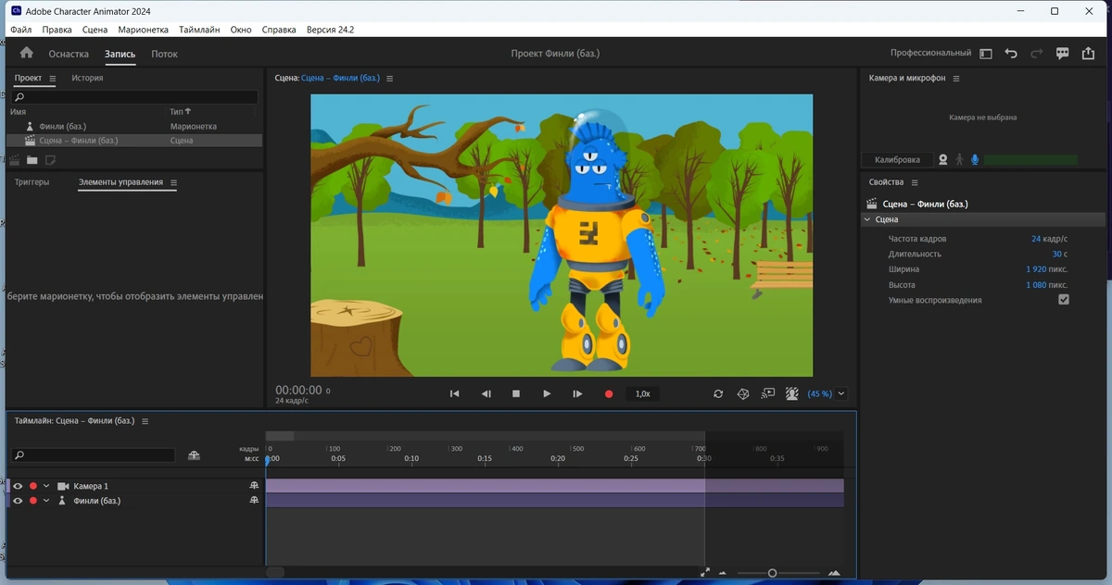The image size is (1112, 585).
Task: Click the fit timeline to view icon
Action: 705,573
